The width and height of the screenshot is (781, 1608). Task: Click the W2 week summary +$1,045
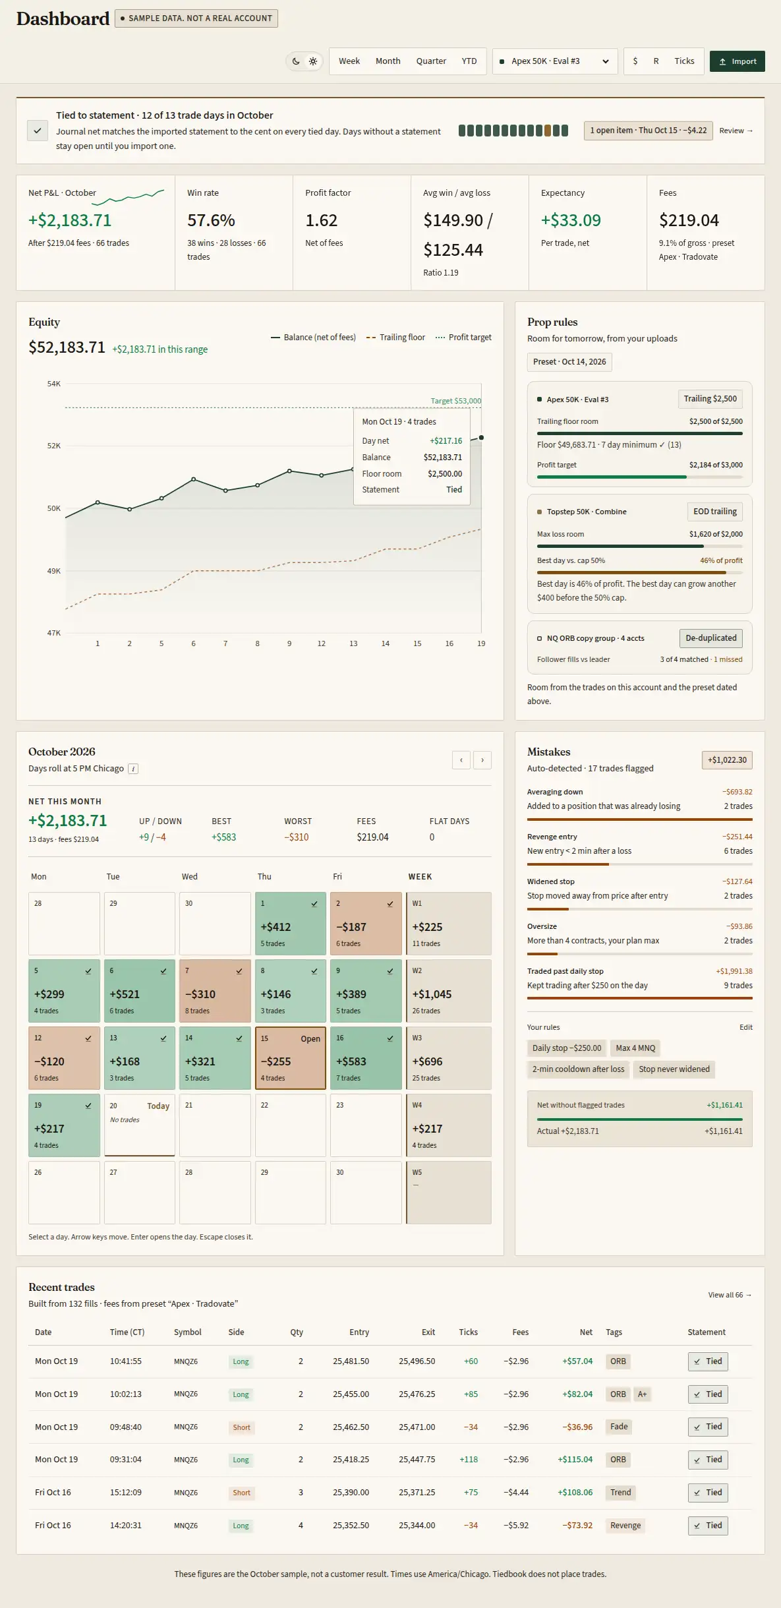tap(449, 991)
